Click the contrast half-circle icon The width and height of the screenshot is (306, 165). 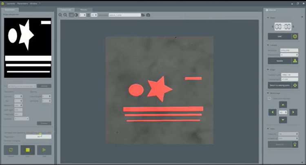(76, 15)
